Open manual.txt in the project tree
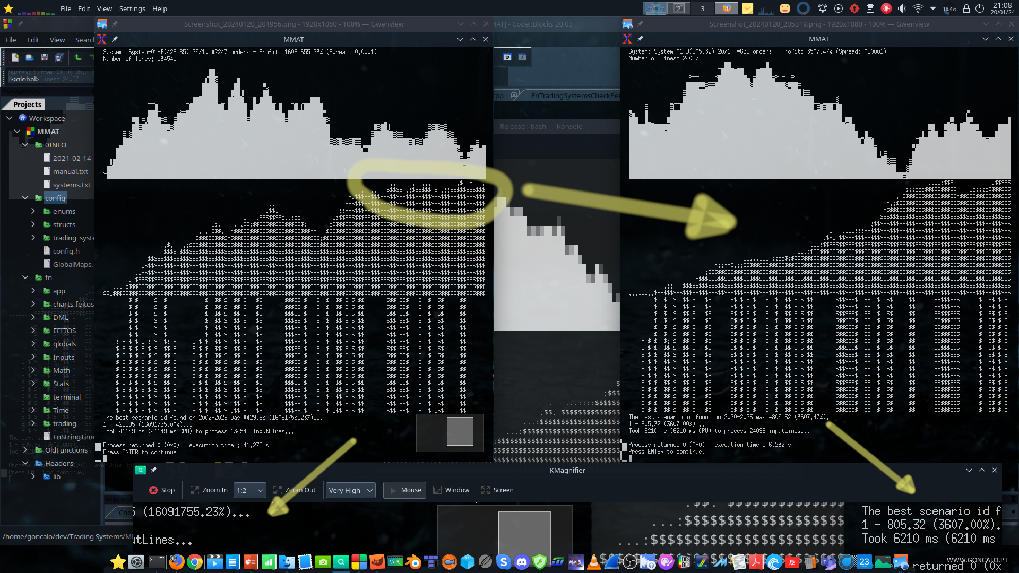 pyautogui.click(x=70, y=171)
